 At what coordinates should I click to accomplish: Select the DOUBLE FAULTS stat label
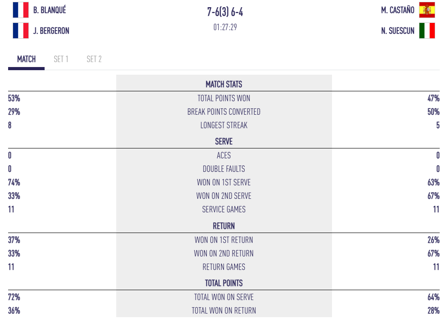224,169
